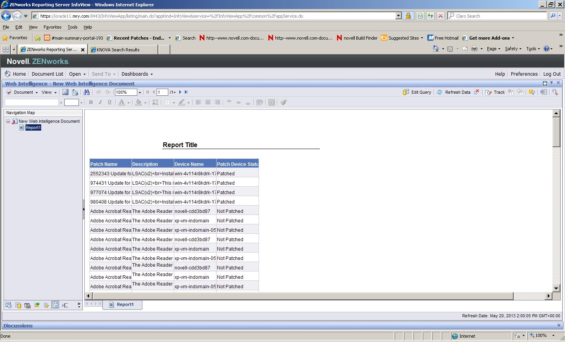Click the Home icon link in InfoView
The height and width of the screenshot is (342, 565).
[x=15, y=74]
